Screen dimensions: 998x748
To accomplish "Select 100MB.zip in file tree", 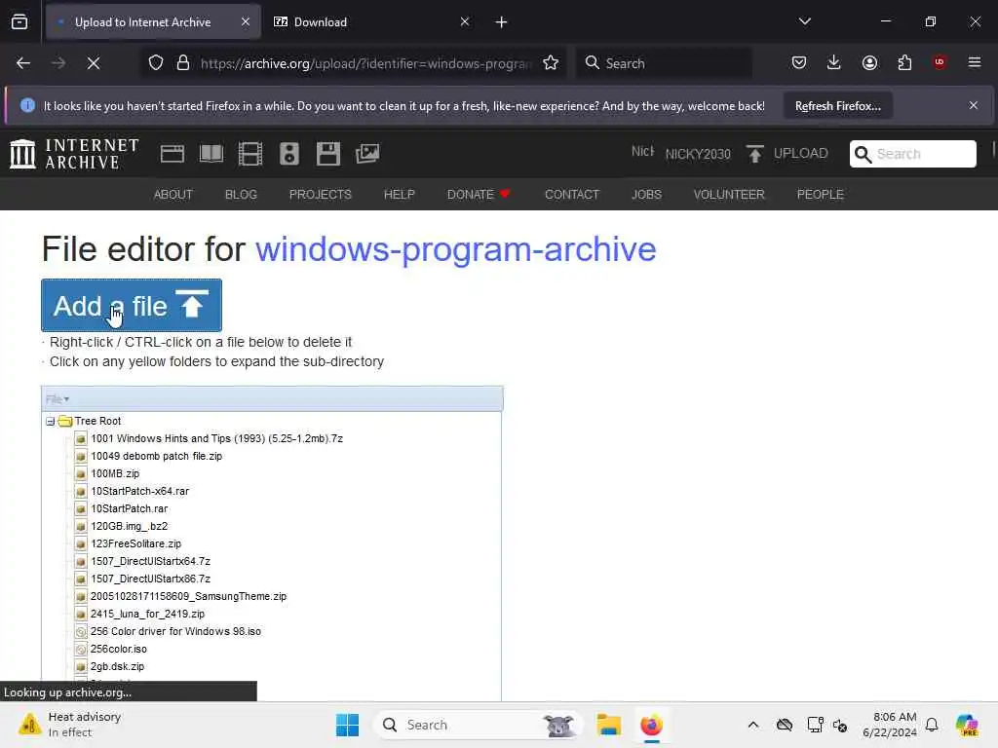I will 115,474.
